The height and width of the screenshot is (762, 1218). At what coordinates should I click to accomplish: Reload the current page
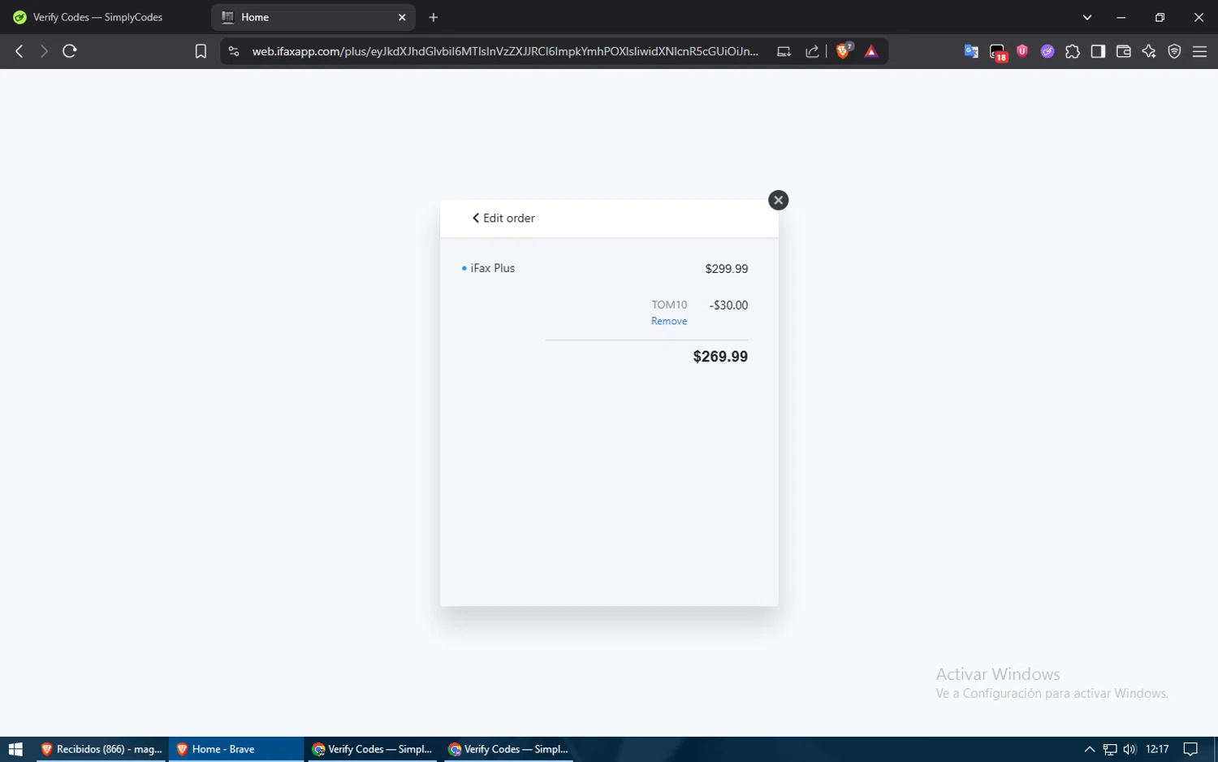[70, 51]
